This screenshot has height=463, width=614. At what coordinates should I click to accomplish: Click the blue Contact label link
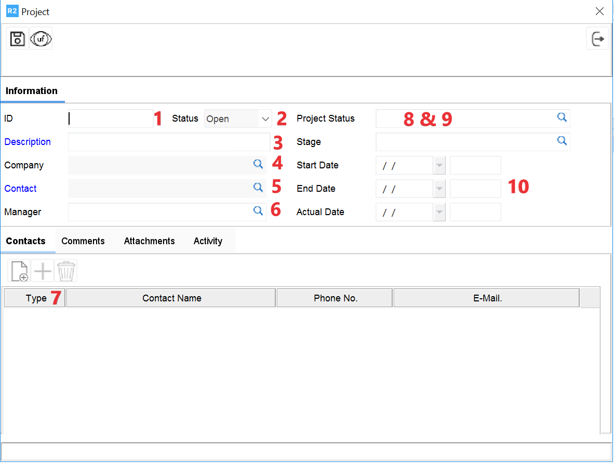point(21,189)
